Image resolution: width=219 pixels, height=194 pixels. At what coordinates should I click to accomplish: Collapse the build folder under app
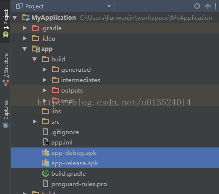[35, 59]
